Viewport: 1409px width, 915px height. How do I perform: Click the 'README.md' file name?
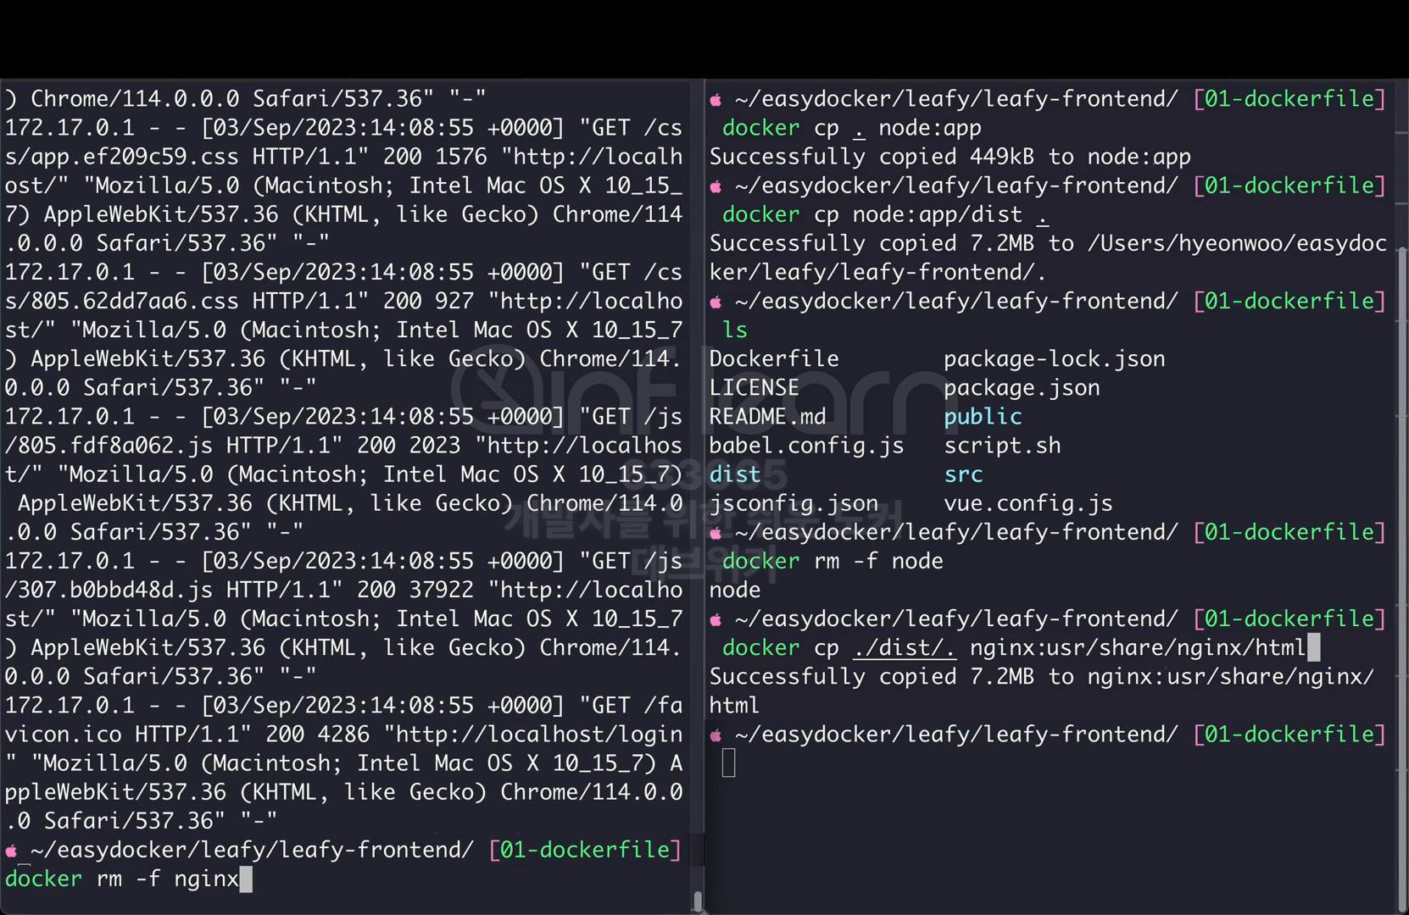tap(767, 417)
